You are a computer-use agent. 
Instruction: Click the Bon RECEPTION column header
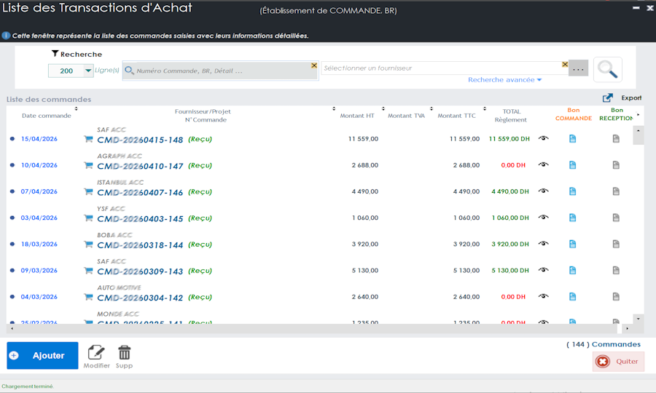pos(616,114)
